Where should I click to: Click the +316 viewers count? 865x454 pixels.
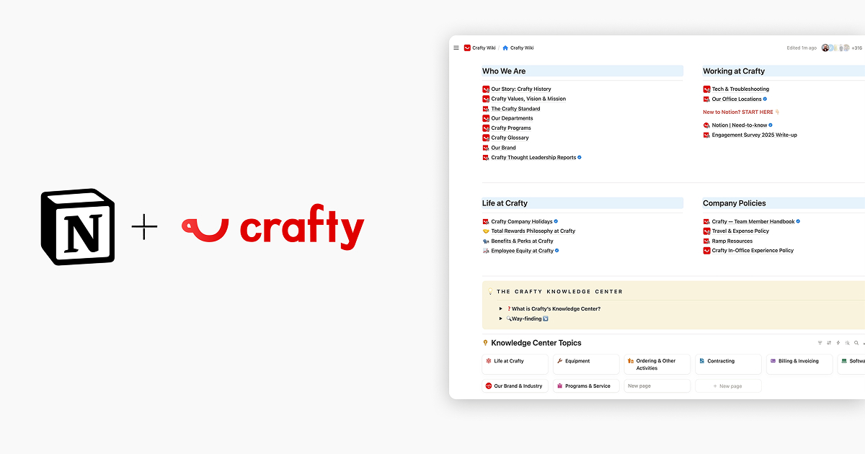[856, 48]
